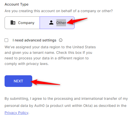Click the red arrow pointing at NEXT

point(45,82)
